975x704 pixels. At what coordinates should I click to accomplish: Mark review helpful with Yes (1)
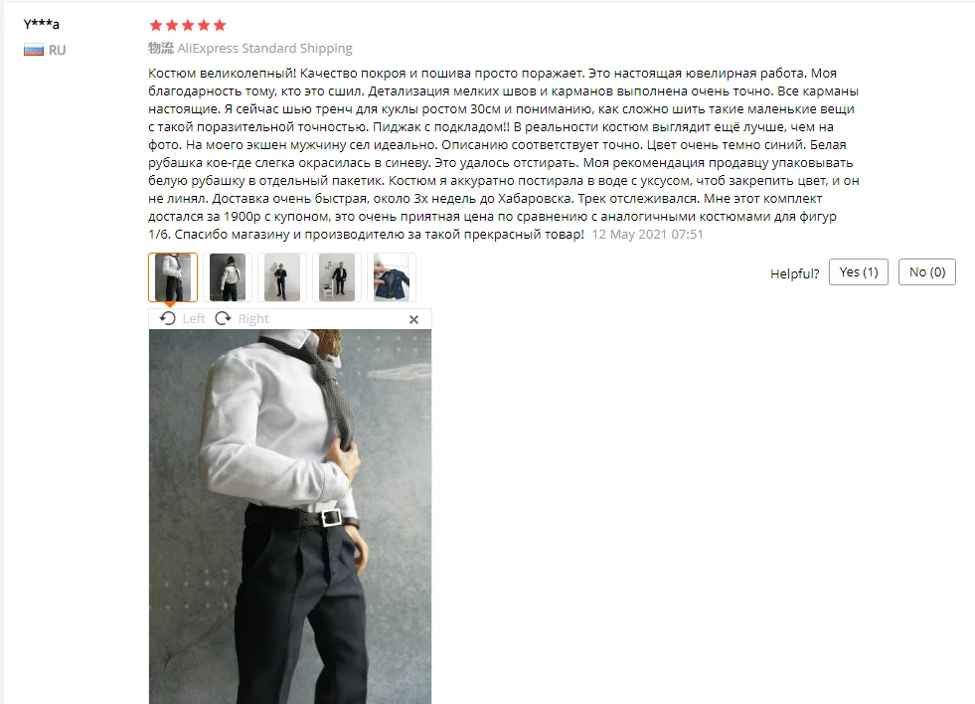pyautogui.click(x=858, y=272)
